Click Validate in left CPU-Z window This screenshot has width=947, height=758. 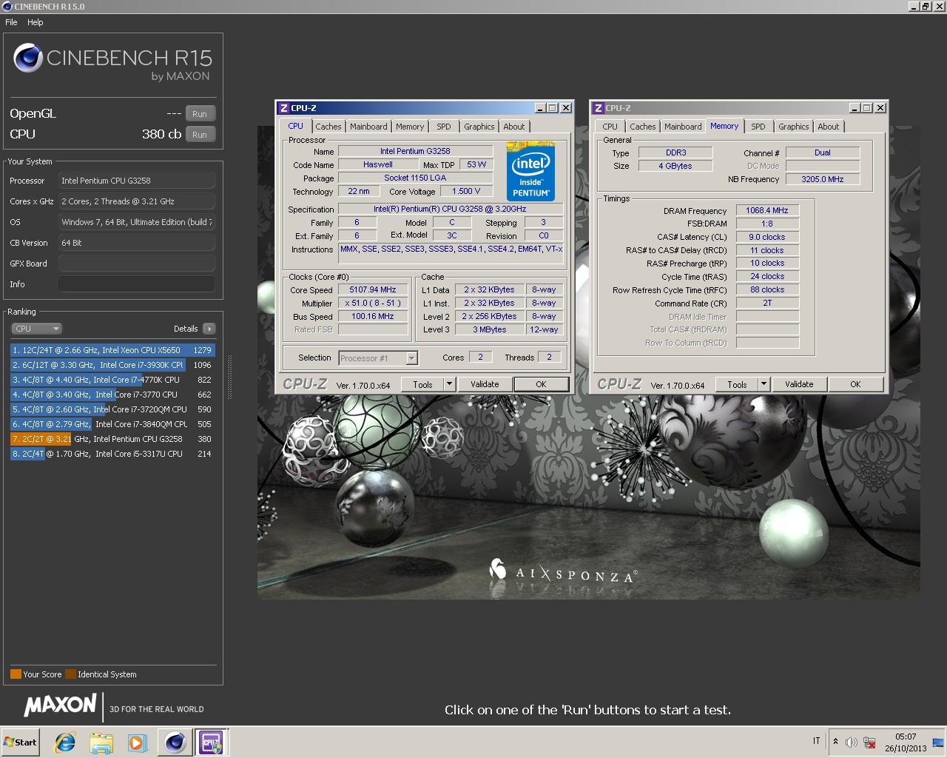485,384
